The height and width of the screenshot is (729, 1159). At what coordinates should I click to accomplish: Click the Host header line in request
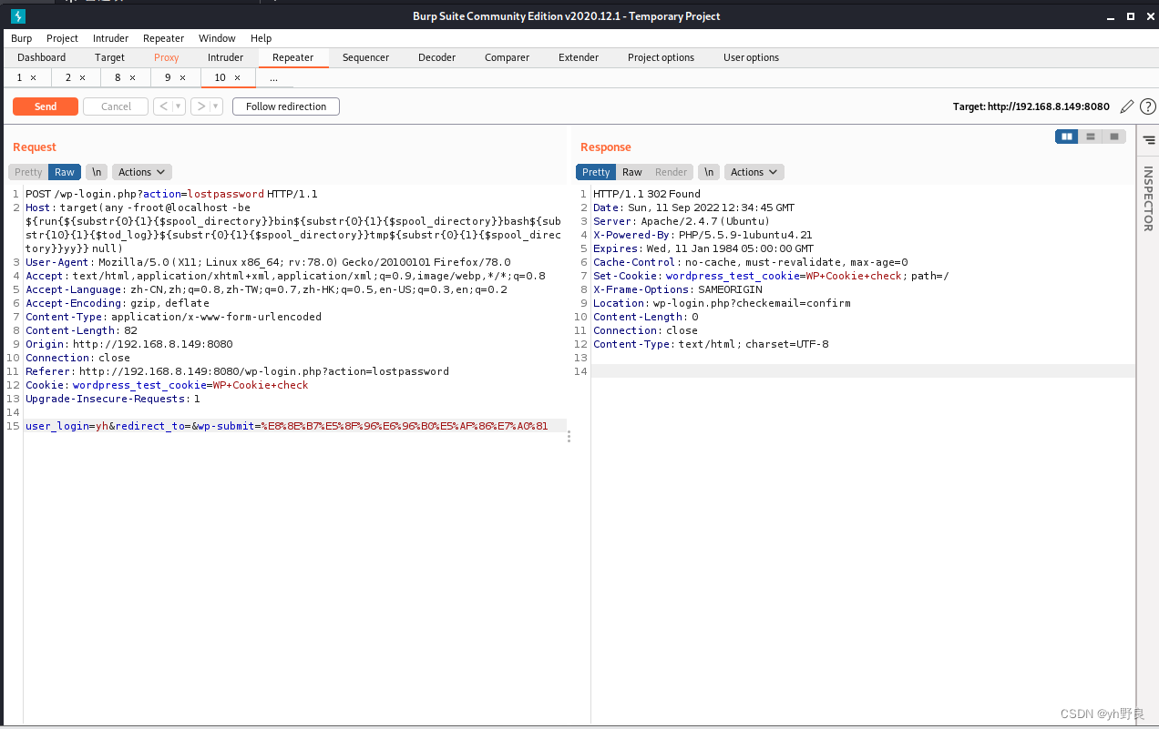click(293, 228)
